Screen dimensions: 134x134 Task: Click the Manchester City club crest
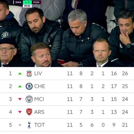tap(29, 99)
